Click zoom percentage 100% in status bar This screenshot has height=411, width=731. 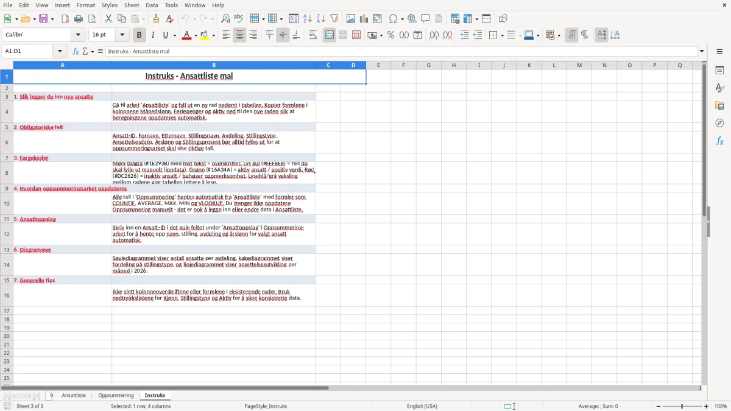[721, 406]
